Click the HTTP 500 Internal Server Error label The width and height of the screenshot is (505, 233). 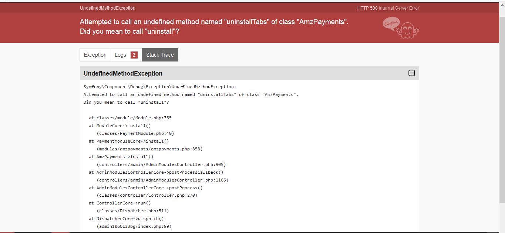click(387, 8)
